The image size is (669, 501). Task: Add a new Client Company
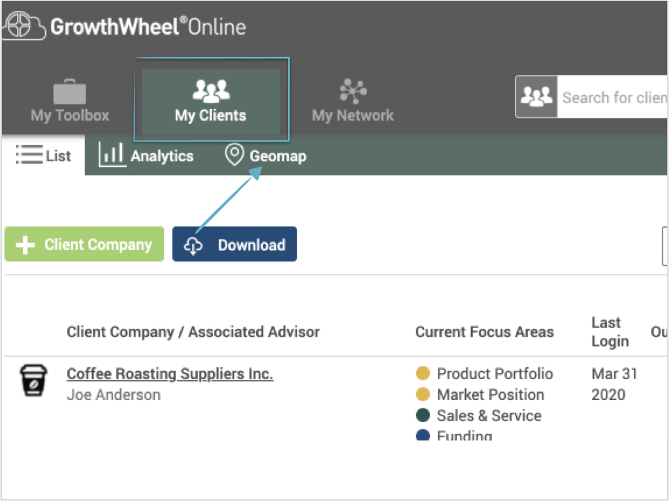pyautogui.click(x=84, y=244)
